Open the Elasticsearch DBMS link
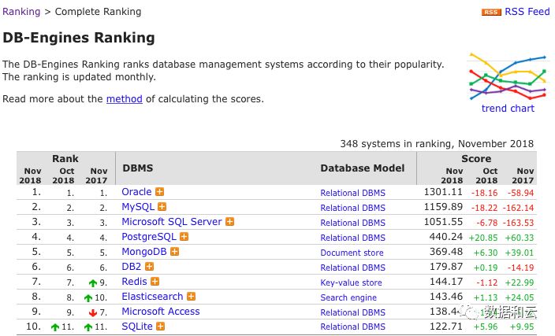555x336 pixels. 152,297
